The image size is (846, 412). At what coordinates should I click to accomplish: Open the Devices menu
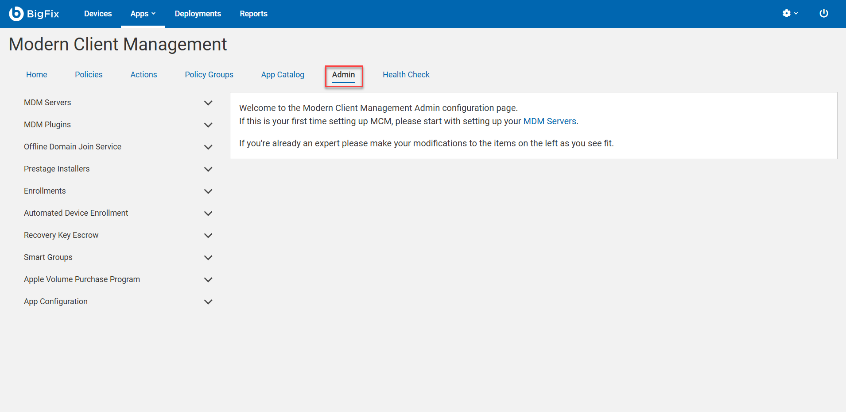pos(98,14)
